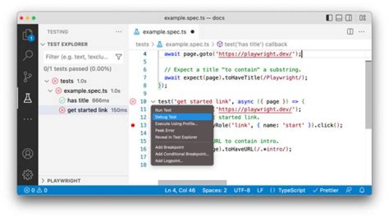This screenshot has width=389, height=218.
Task: Open the Testing beaker view
Action: coord(28,98)
